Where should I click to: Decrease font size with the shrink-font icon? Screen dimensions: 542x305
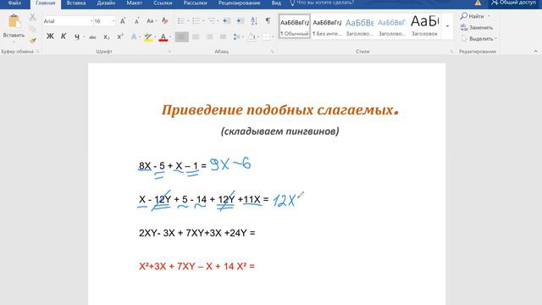pyautogui.click(x=137, y=21)
